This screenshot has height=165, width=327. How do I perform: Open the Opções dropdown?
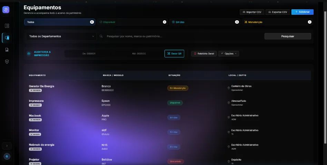(229, 54)
